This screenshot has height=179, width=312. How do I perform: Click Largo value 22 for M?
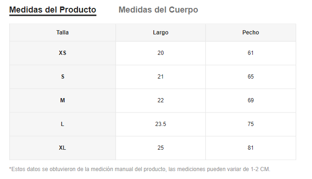[x=161, y=100]
